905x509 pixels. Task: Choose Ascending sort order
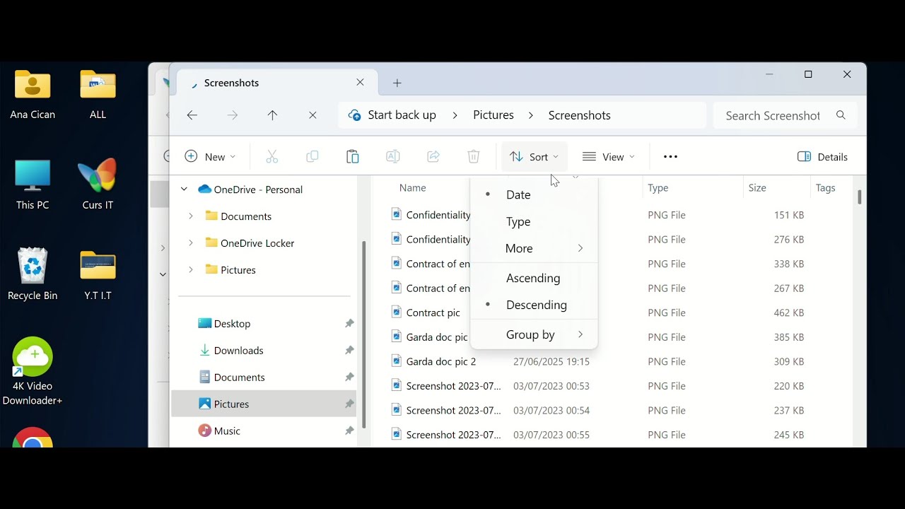[534, 279]
